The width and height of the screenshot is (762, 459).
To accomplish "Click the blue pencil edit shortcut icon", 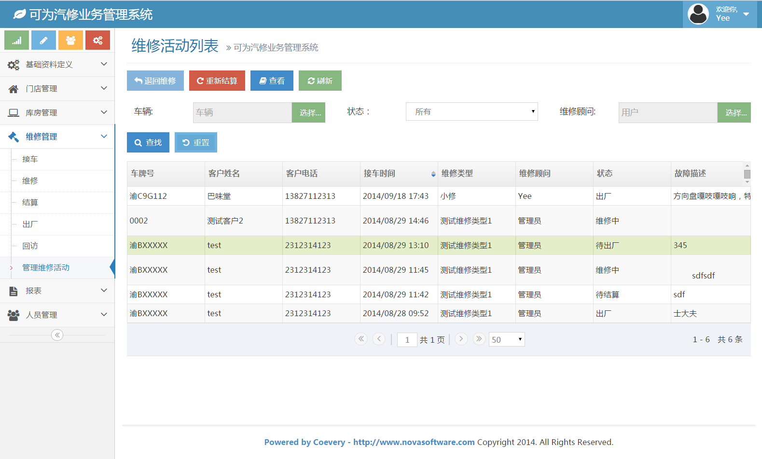I will [x=43, y=40].
